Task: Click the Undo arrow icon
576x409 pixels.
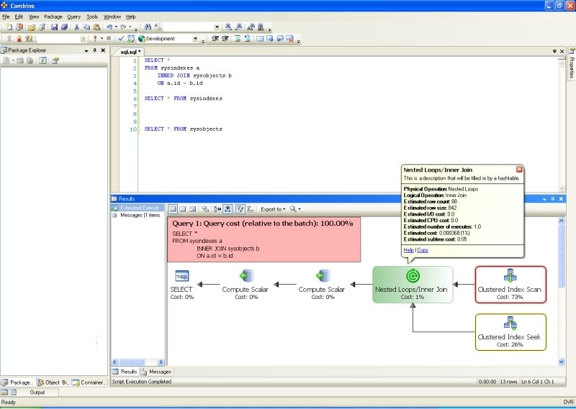Action: click(x=109, y=27)
